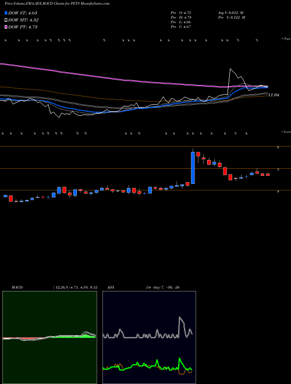Viewport: 291px width, 384px height.
Task: Click the 'Pre C: 4.67' value
Action: (x=181, y=27)
